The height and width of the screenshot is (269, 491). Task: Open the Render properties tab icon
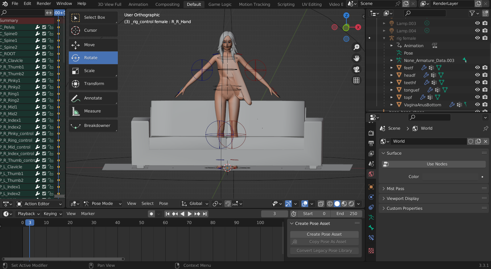tap(371, 133)
